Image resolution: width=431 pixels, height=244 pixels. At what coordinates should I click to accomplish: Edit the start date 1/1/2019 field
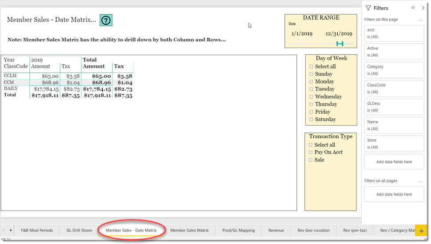tap(304, 34)
